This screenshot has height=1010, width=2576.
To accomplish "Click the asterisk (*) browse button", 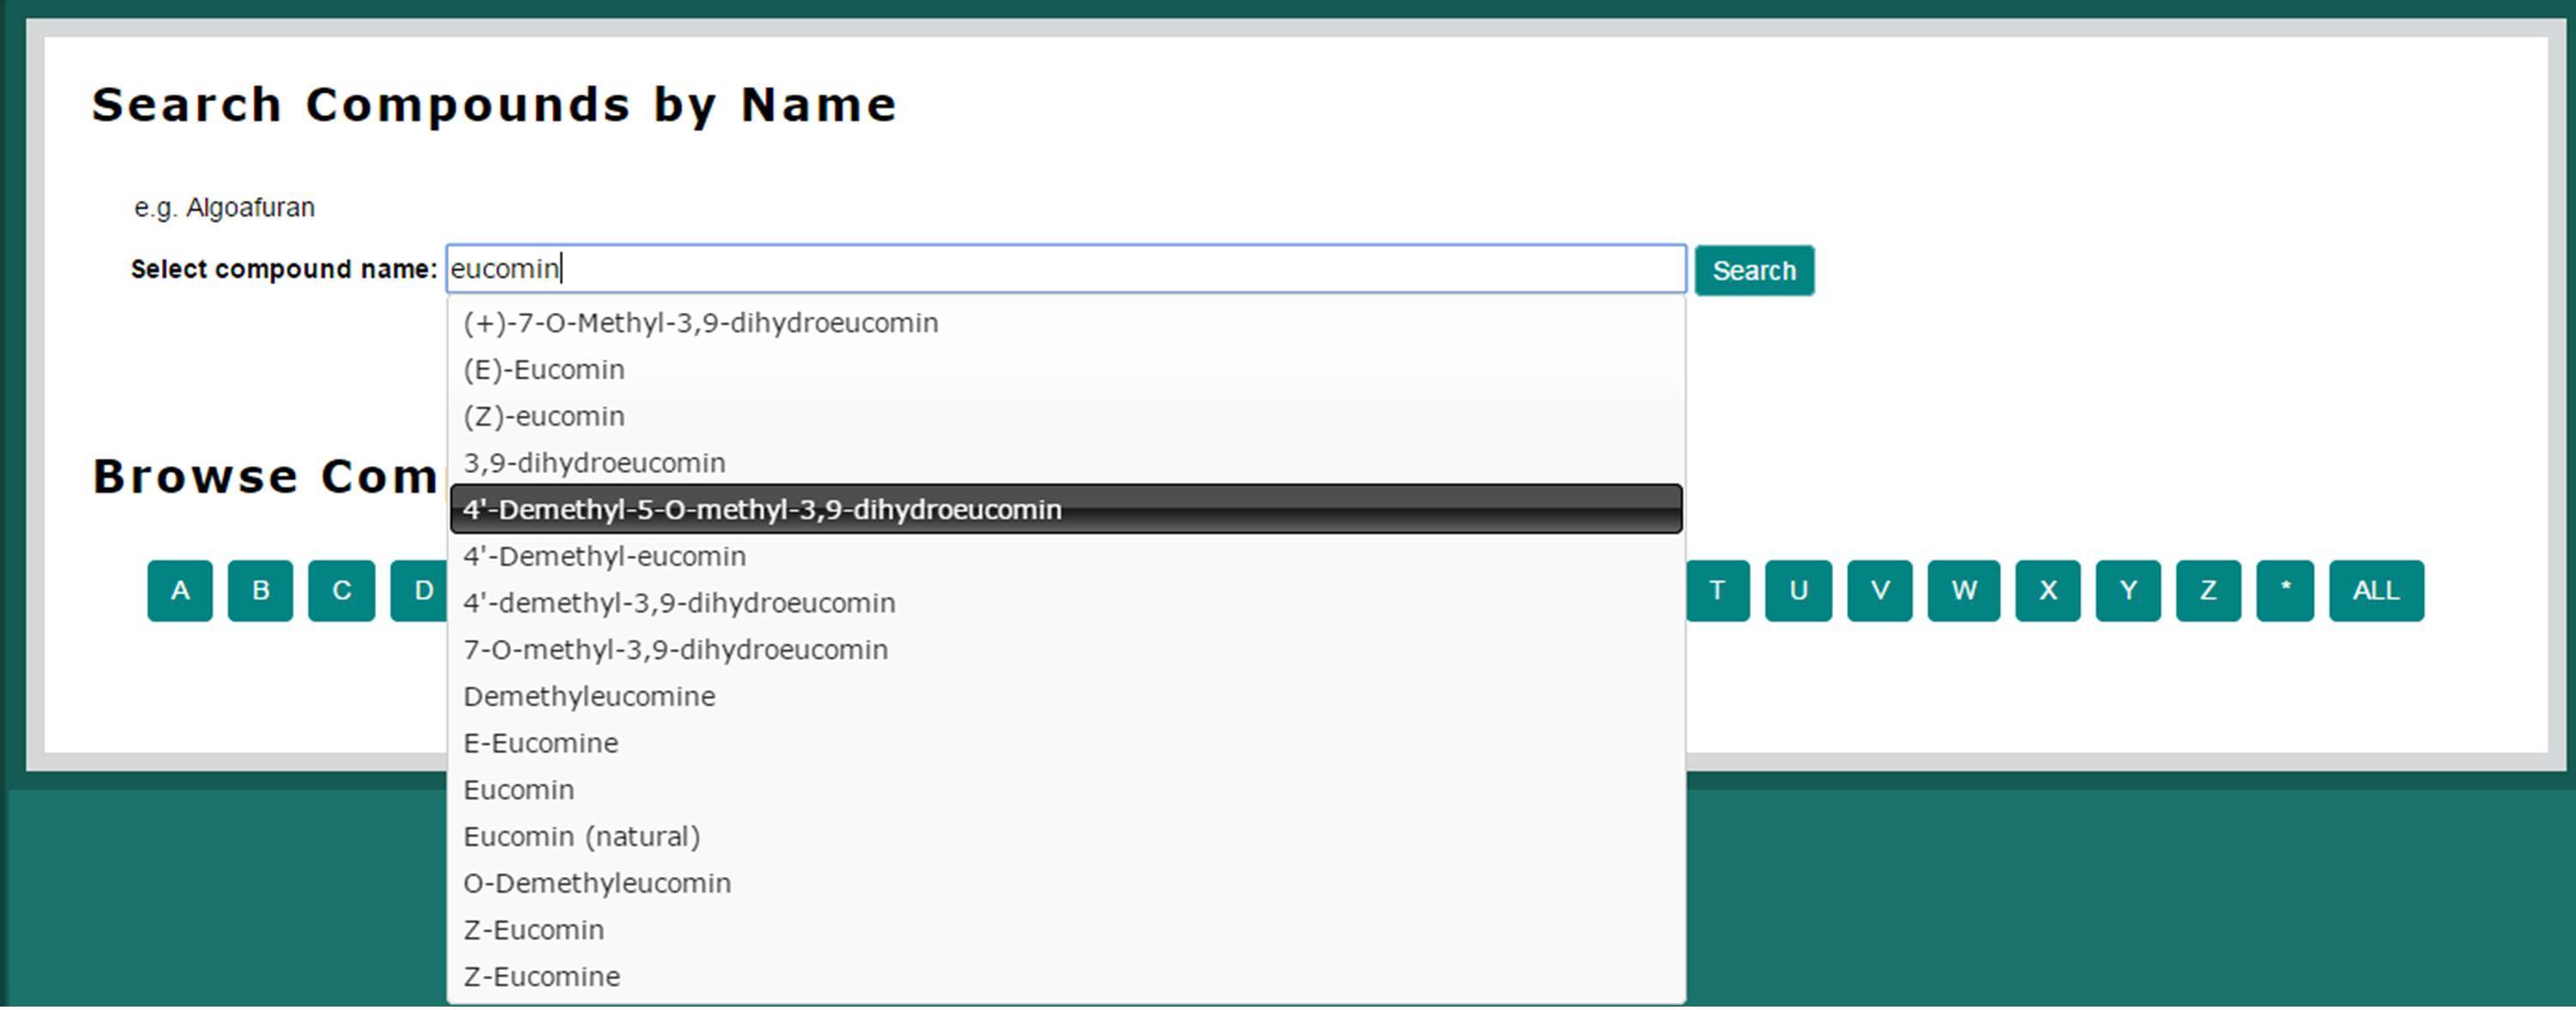I will pos(2285,591).
